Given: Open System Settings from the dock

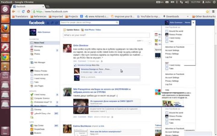Looking at the screenshot, I should [5, 48].
